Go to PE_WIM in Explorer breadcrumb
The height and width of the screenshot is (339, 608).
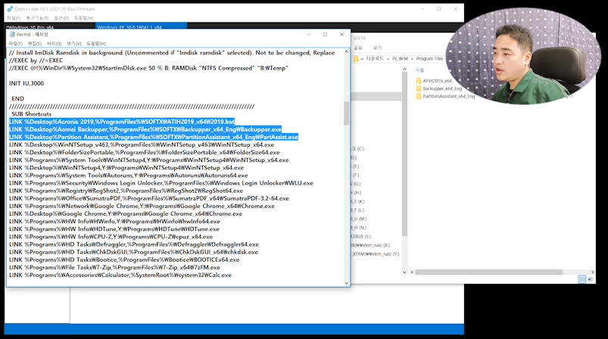[x=400, y=59]
